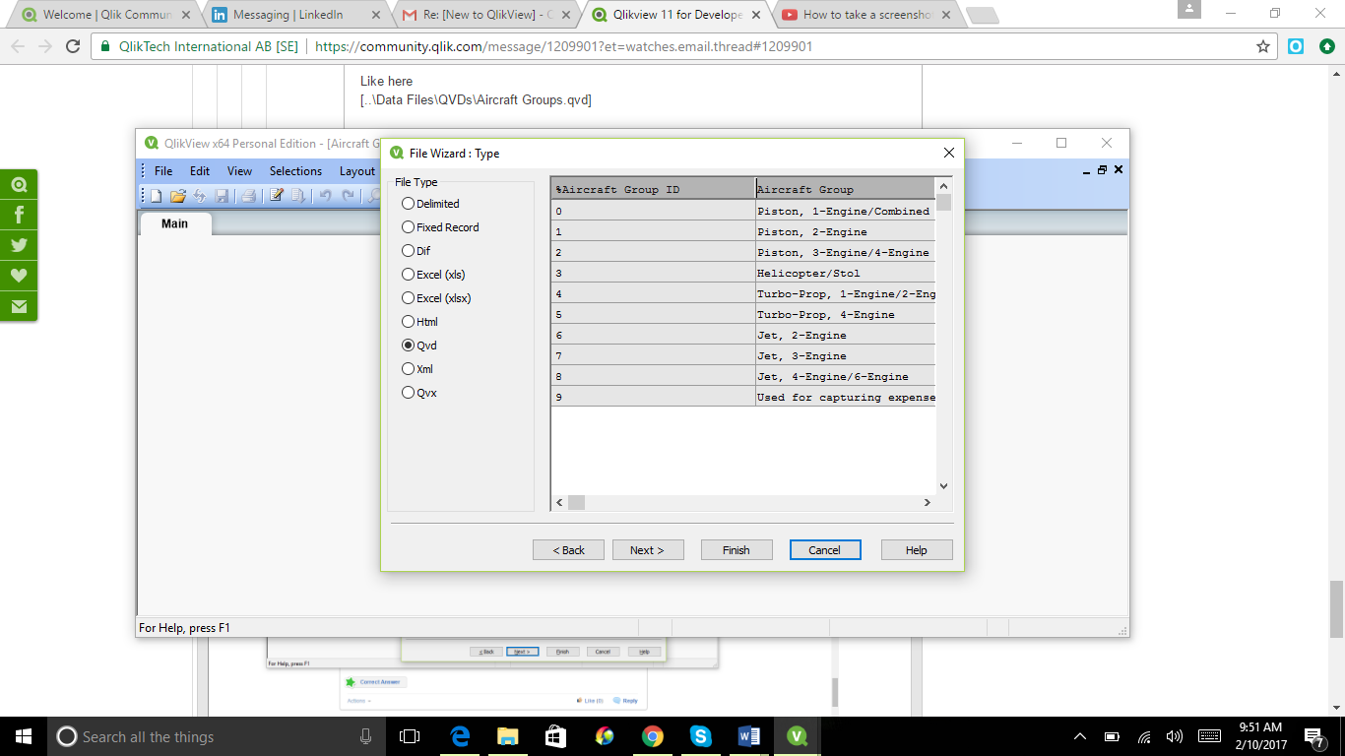Launch Microsoft Edge from the taskbar

(459, 736)
